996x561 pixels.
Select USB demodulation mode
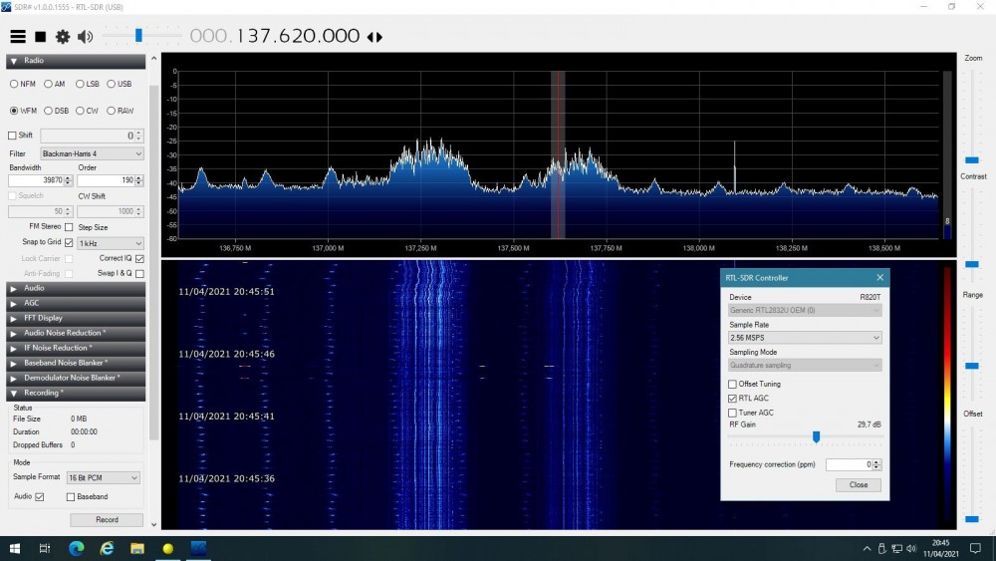point(120,84)
